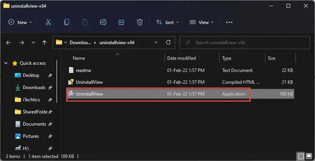Go back with the left arrow
Image resolution: width=315 pixels, height=161 pixels.
8,43
